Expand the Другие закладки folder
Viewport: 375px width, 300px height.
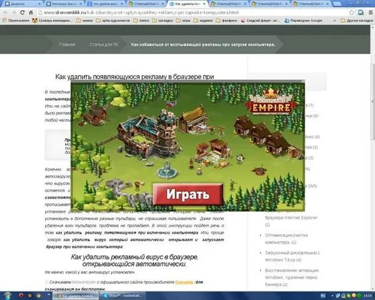tap(357, 21)
